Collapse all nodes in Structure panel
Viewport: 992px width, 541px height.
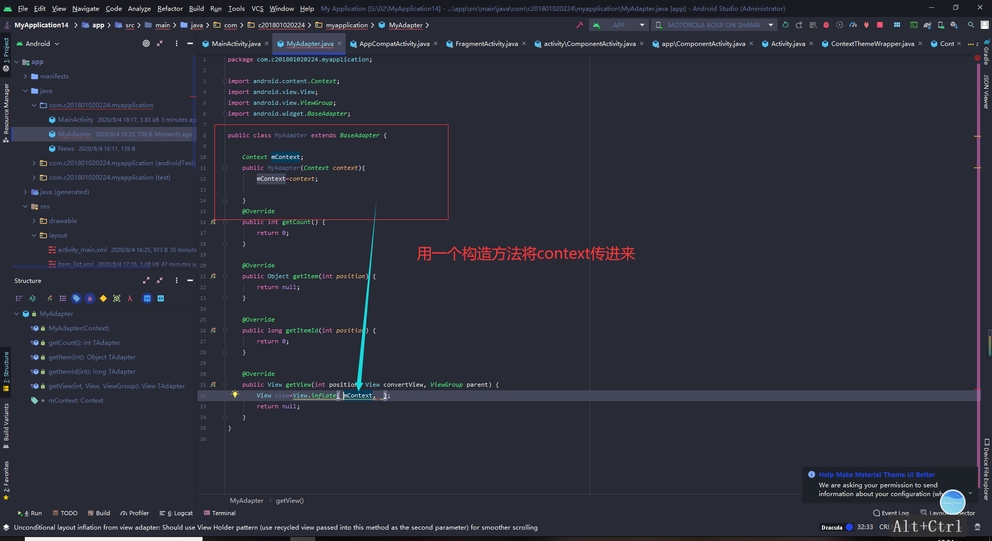160,280
